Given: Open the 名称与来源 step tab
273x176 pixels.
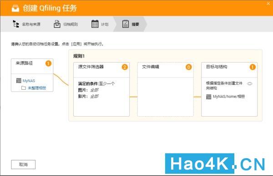Looking at the screenshot, I should tap(26, 24).
